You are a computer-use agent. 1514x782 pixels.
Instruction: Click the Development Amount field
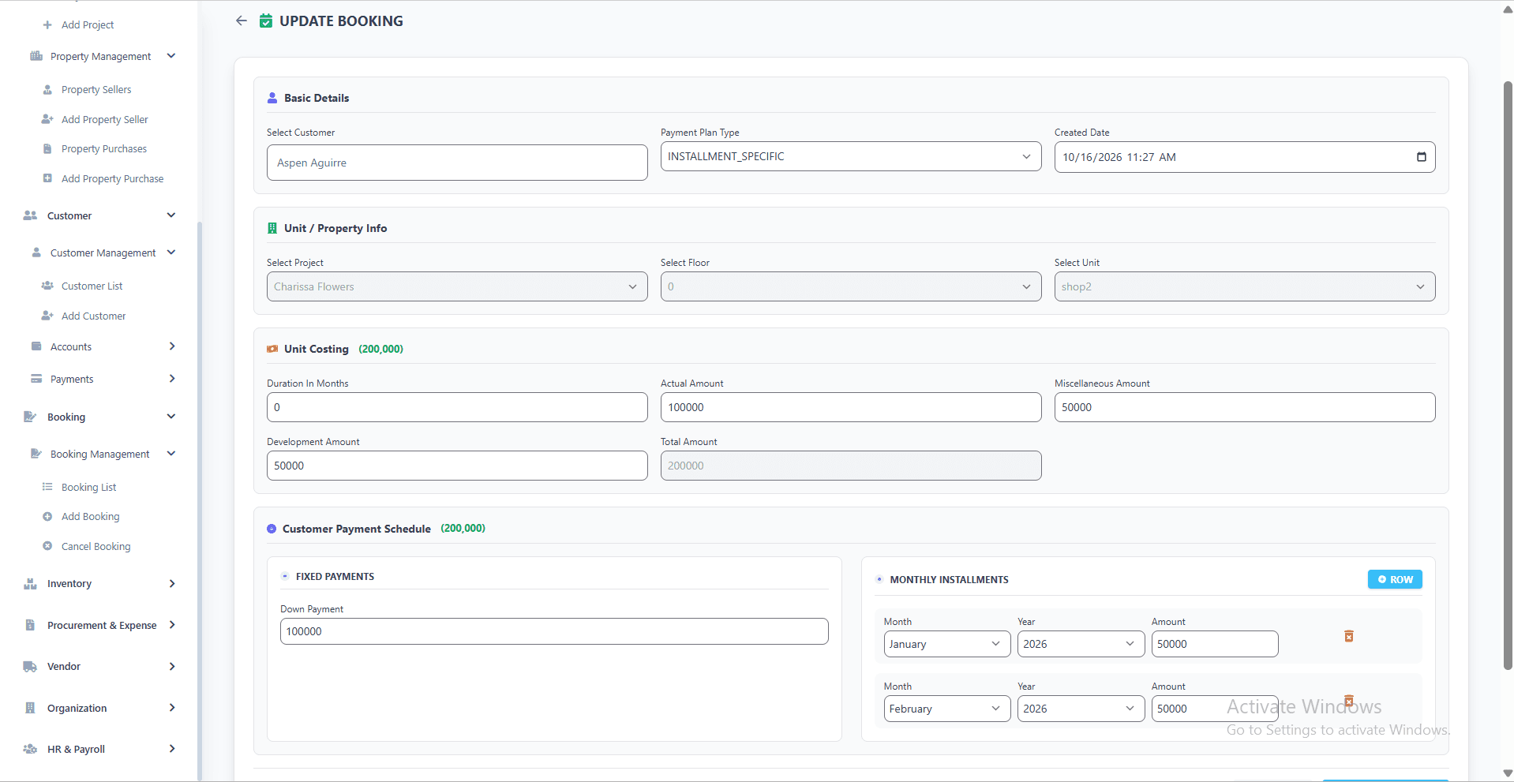[457, 466]
